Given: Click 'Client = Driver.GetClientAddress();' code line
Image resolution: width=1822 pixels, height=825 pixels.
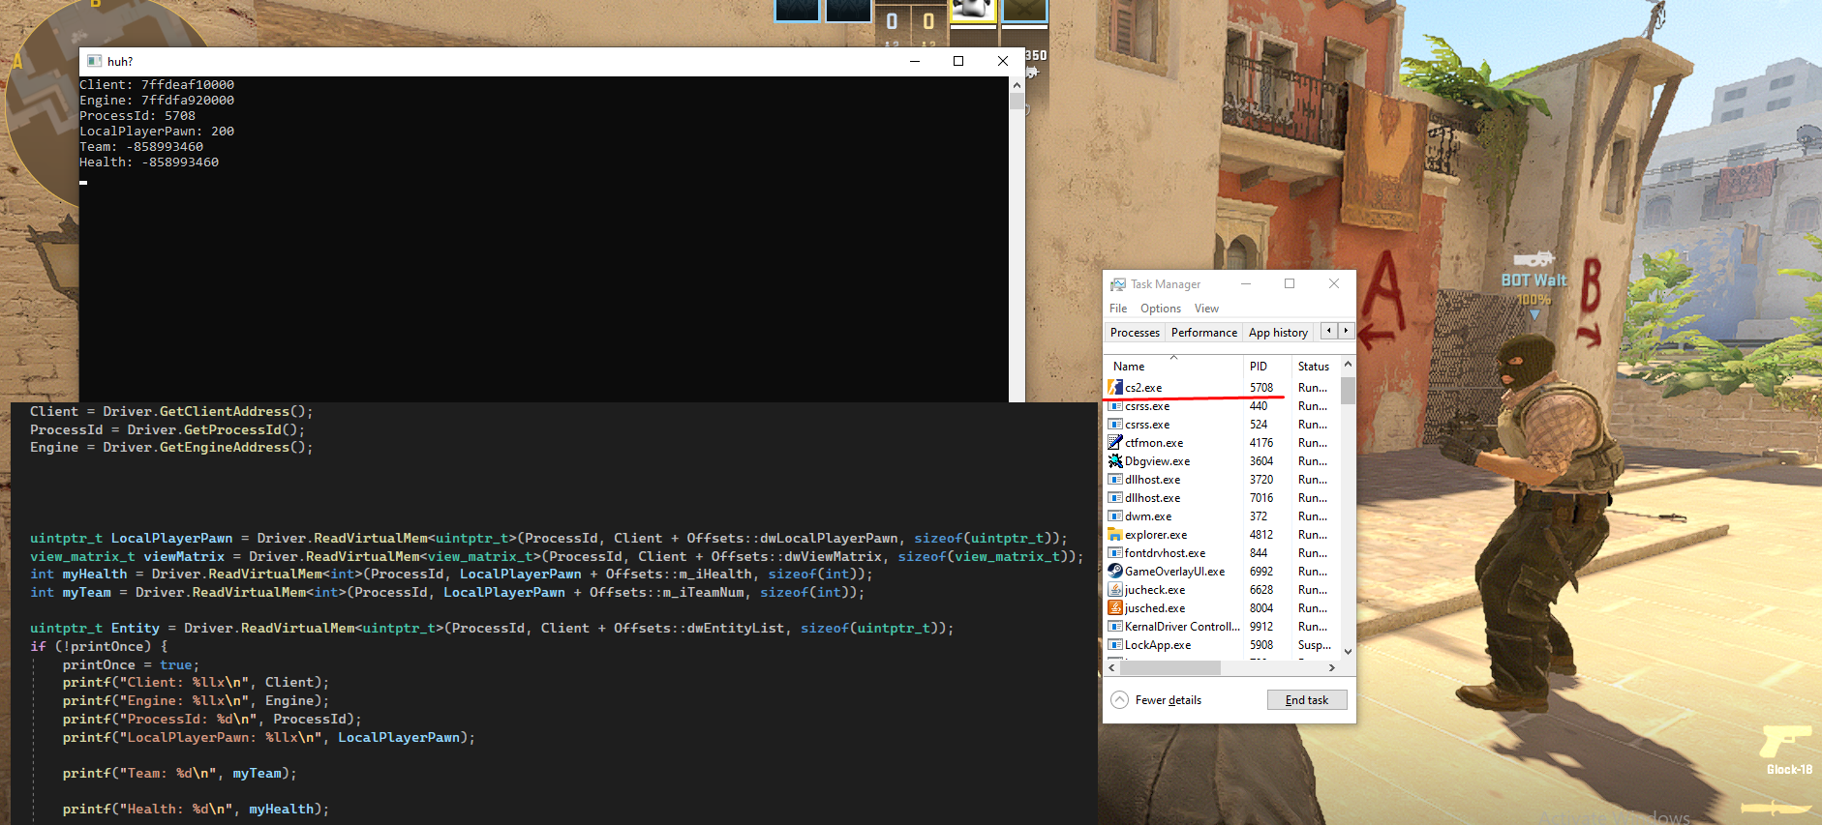Looking at the screenshot, I should pyautogui.click(x=171, y=412).
